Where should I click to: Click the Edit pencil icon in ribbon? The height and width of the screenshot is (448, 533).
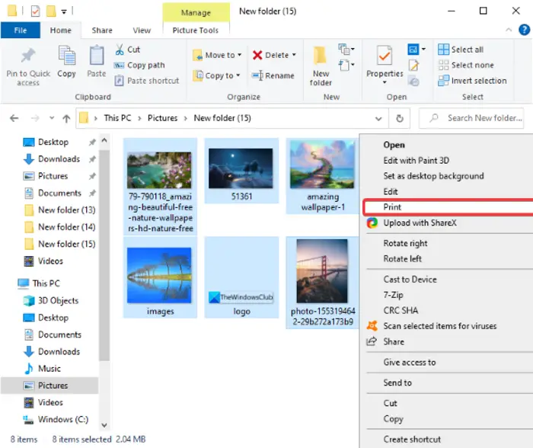tap(413, 66)
